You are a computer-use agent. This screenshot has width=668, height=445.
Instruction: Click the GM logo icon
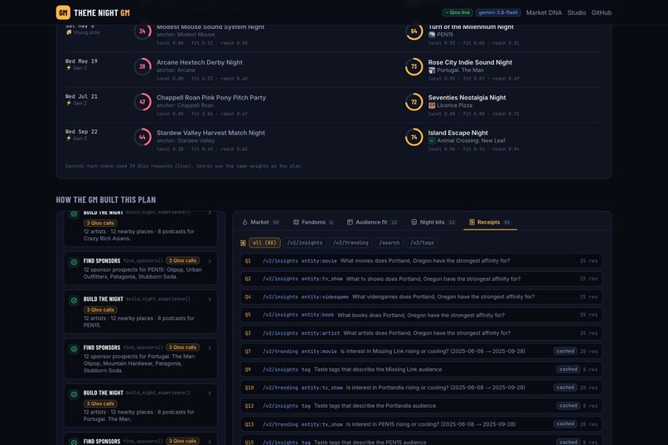coord(63,12)
